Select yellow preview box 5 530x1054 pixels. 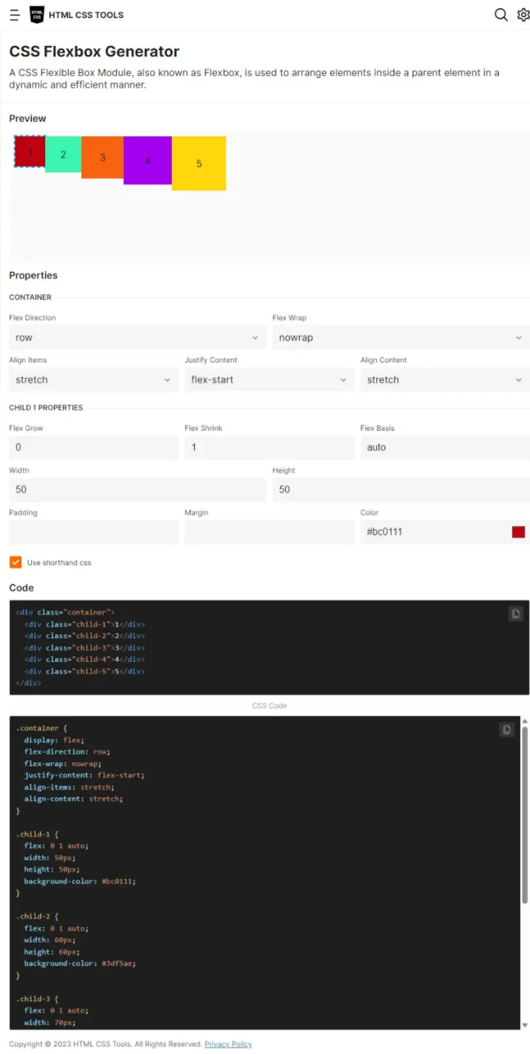coord(199,164)
